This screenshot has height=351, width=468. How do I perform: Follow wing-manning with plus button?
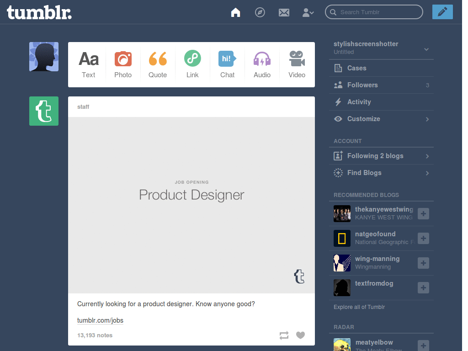pos(423,263)
